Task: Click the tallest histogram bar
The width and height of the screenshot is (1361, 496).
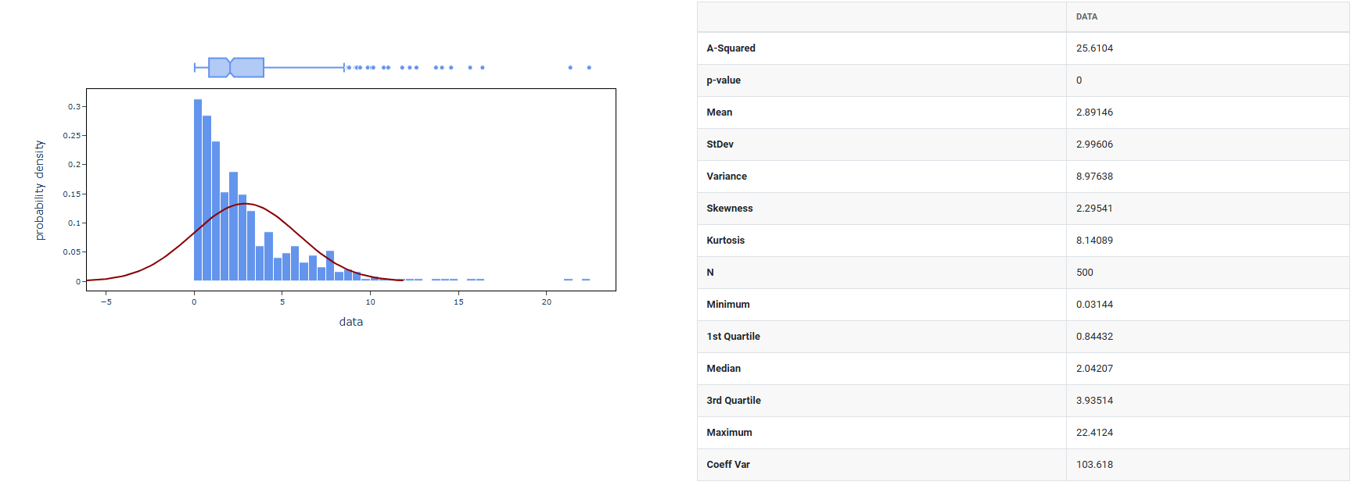Action: (x=198, y=190)
